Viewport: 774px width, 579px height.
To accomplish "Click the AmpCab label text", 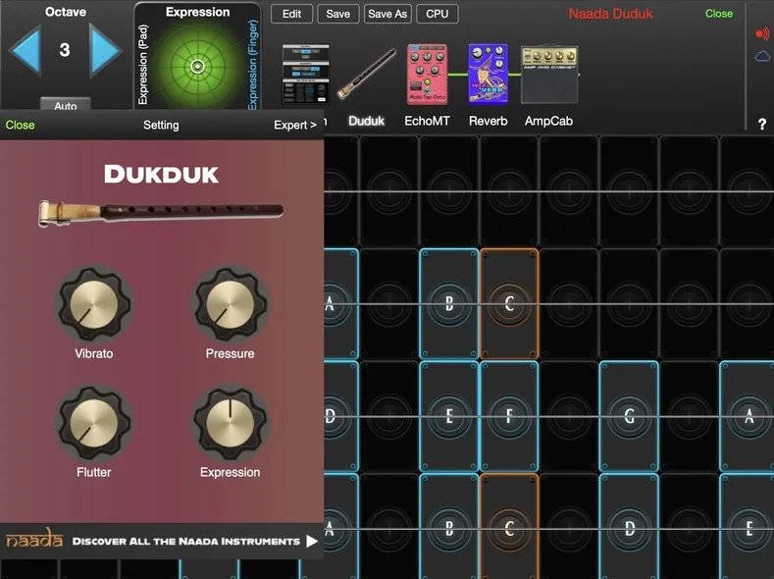I will (x=549, y=121).
